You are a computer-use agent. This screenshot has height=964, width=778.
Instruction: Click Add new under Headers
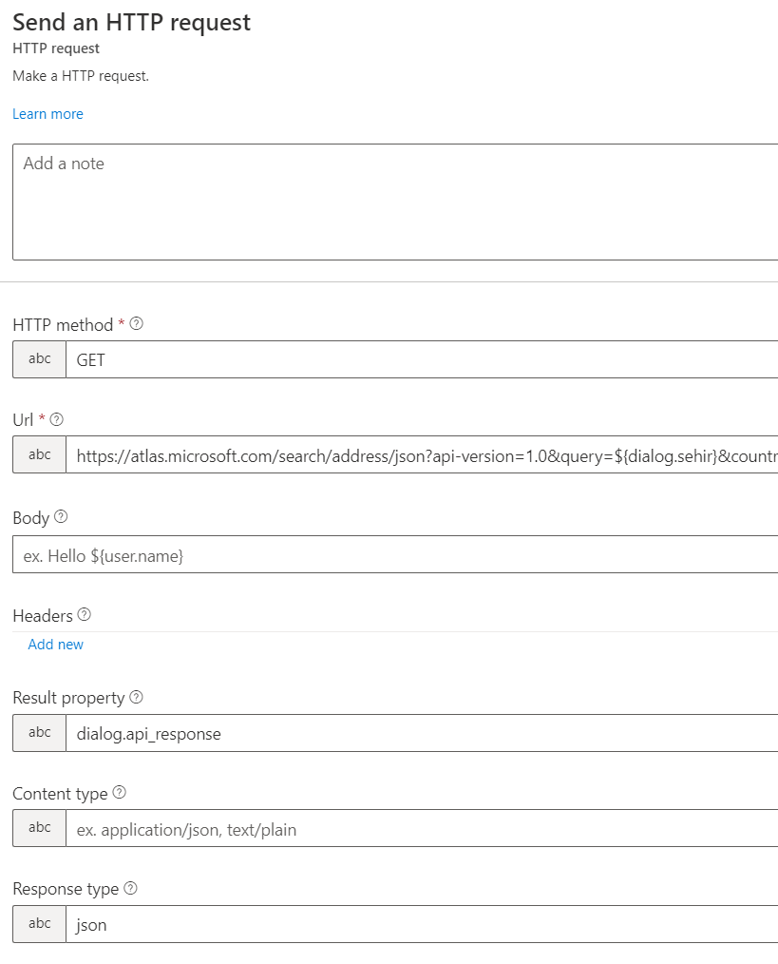55,644
